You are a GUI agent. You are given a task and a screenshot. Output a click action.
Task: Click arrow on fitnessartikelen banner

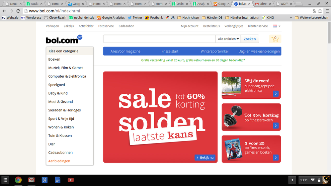click(x=275, y=126)
